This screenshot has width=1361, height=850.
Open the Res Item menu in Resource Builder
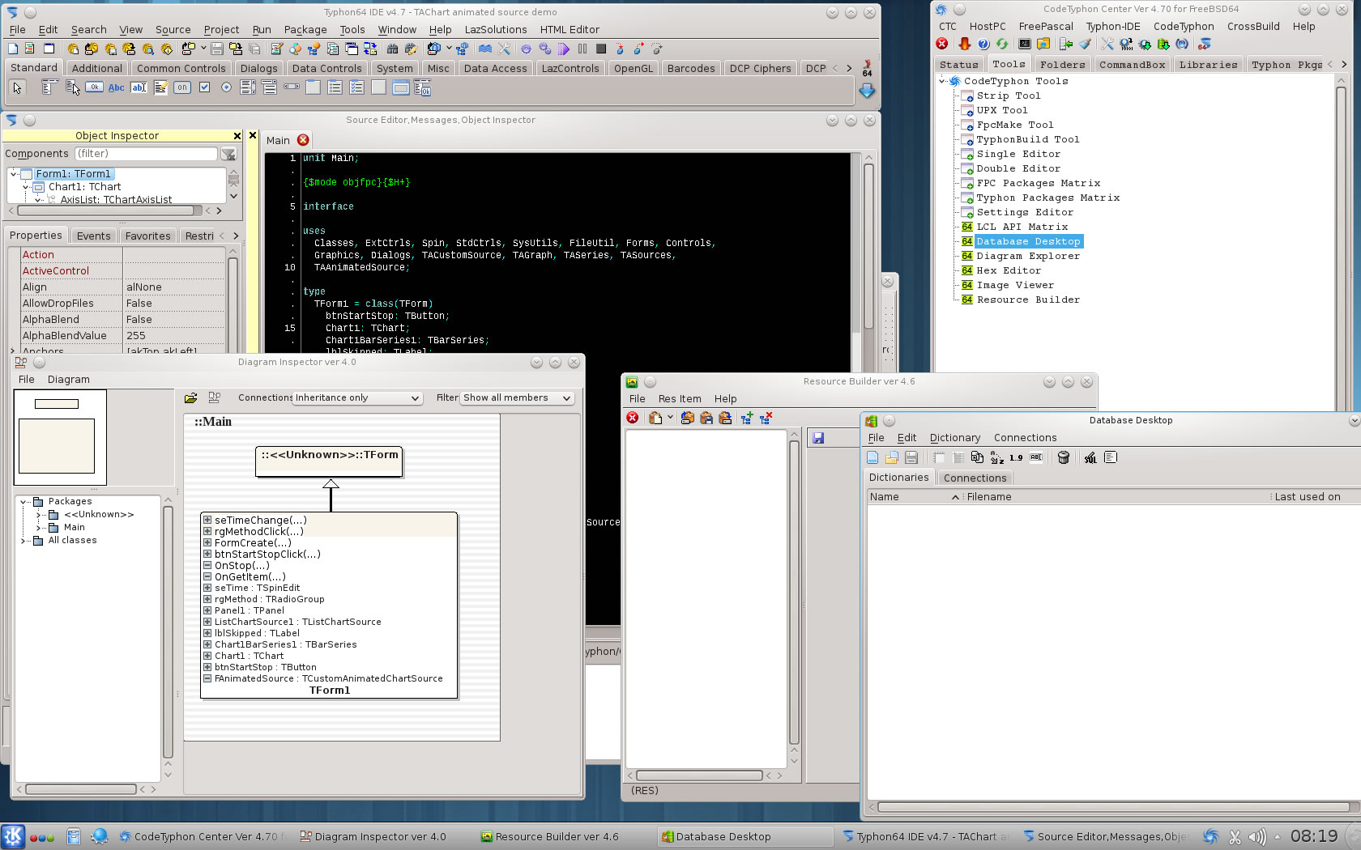coord(680,399)
